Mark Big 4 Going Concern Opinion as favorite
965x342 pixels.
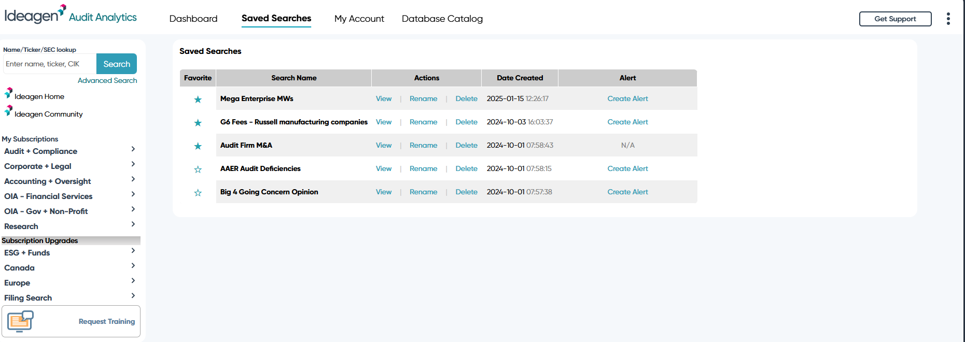point(198,193)
